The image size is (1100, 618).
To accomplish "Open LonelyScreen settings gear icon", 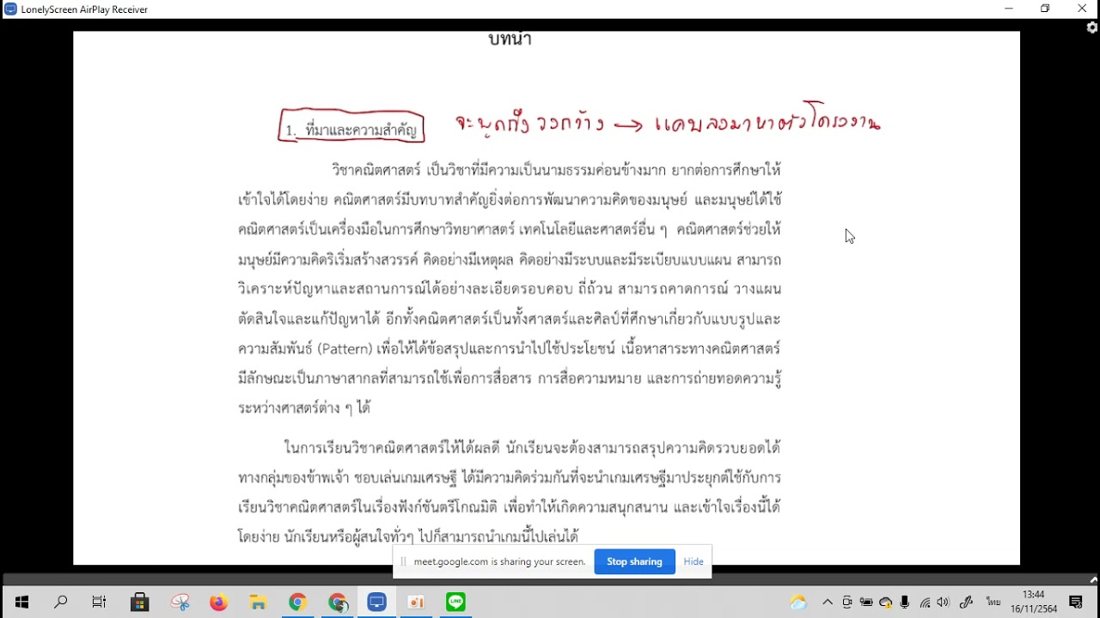I will (x=1092, y=27).
